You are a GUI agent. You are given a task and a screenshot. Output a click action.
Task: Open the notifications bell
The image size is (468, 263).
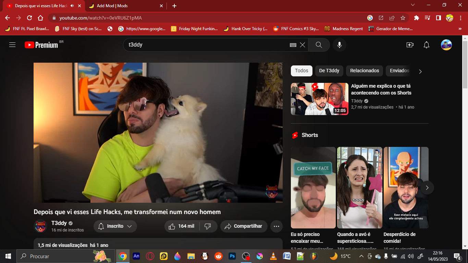pyautogui.click(x=427, y=45)
